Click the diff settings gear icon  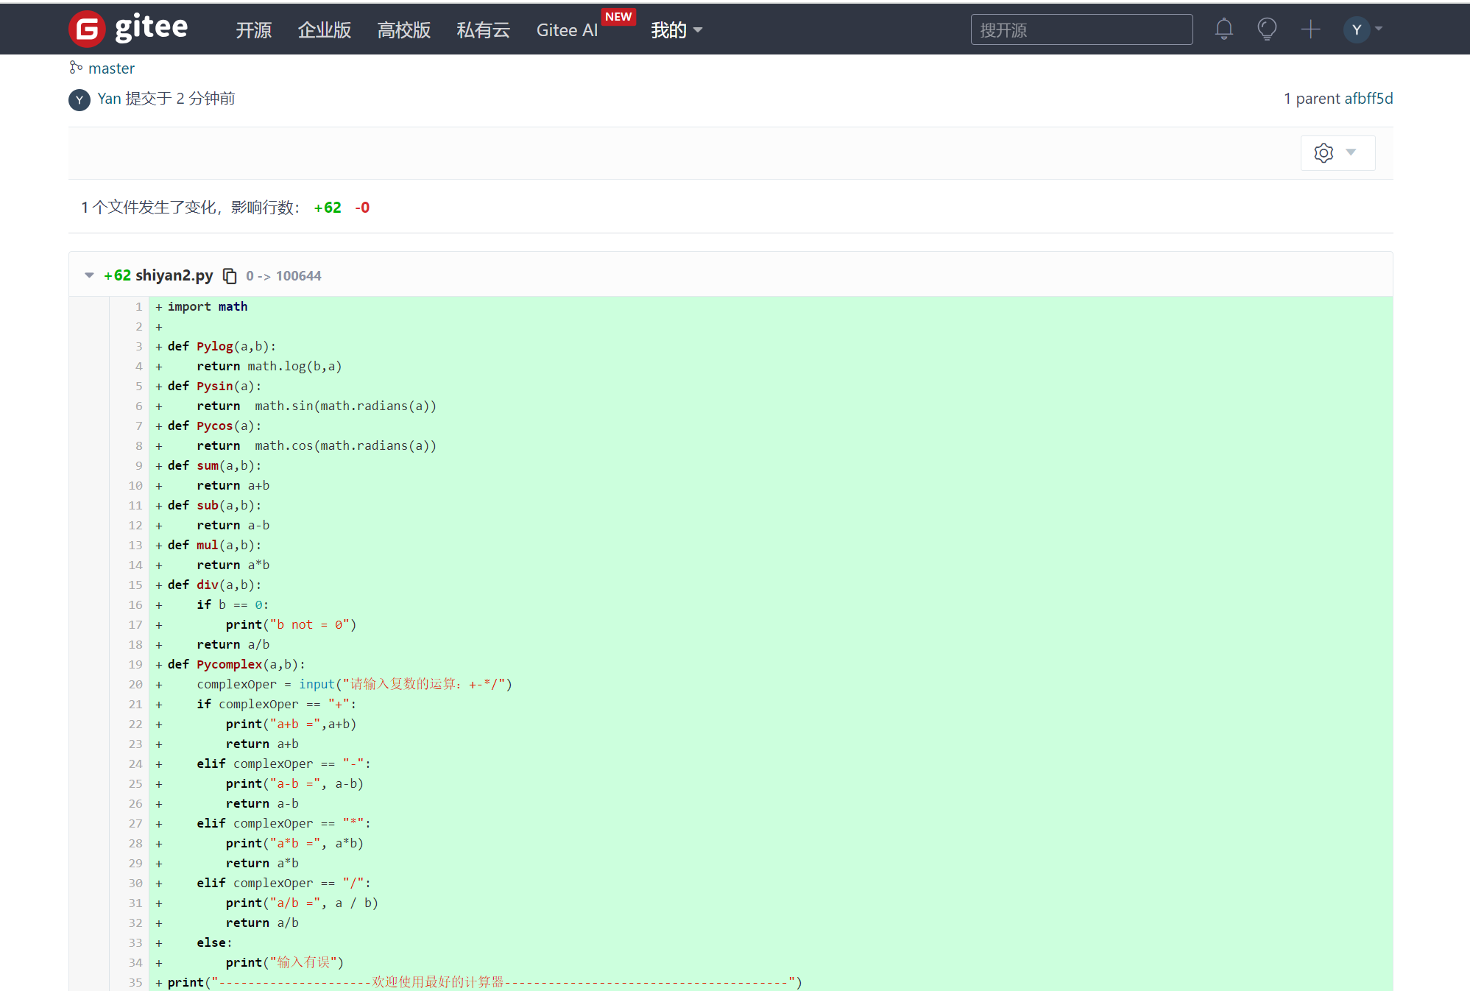click(x=1324, y=153)
